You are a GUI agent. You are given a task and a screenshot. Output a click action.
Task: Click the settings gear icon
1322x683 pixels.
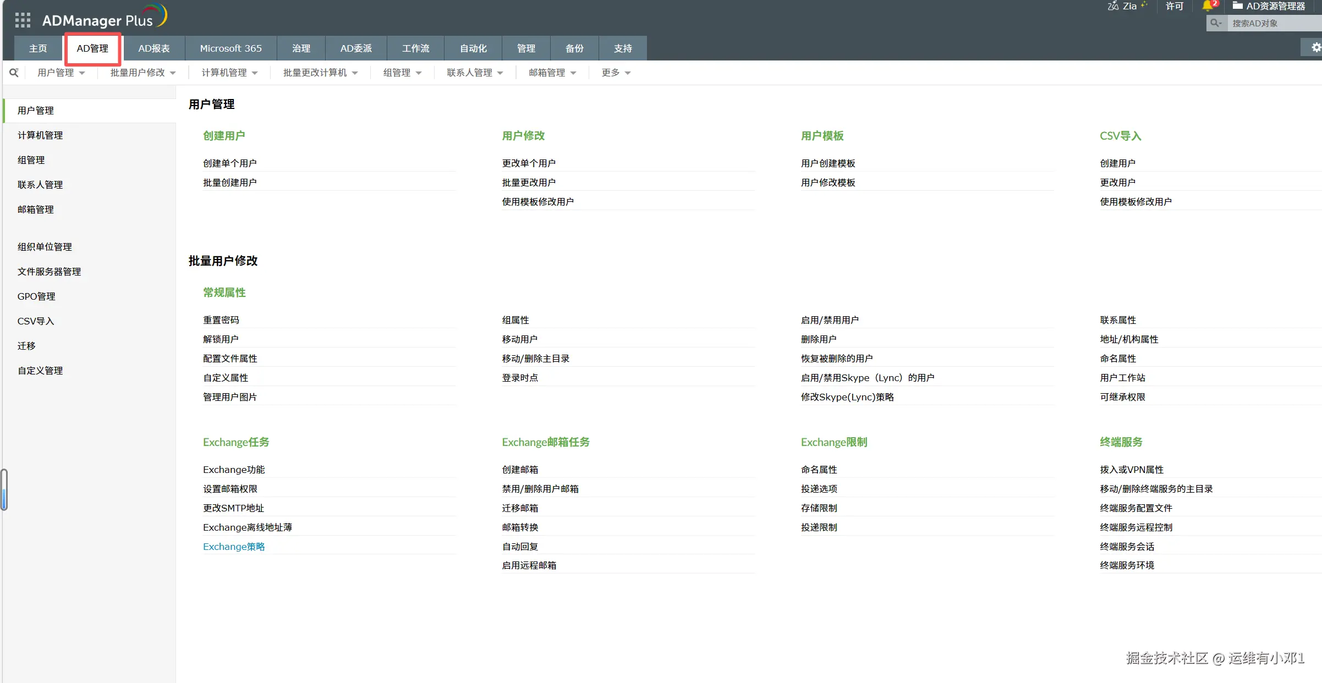1315,48
